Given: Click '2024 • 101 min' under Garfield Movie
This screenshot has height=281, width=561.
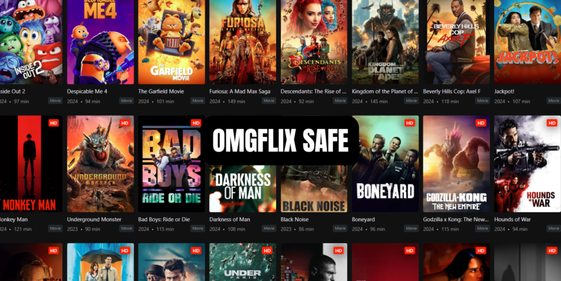Looking at the screenshot, I should 156,101.
